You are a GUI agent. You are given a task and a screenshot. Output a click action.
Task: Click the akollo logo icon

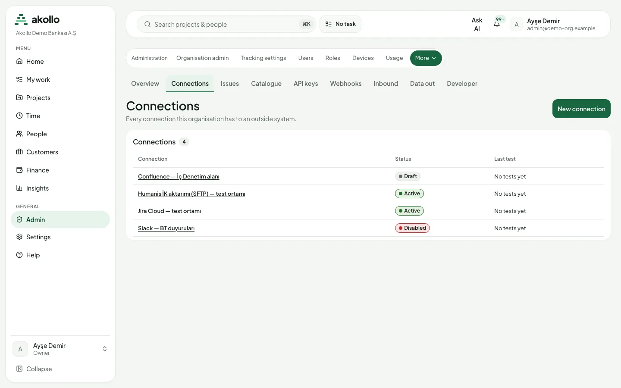(21, 19)
